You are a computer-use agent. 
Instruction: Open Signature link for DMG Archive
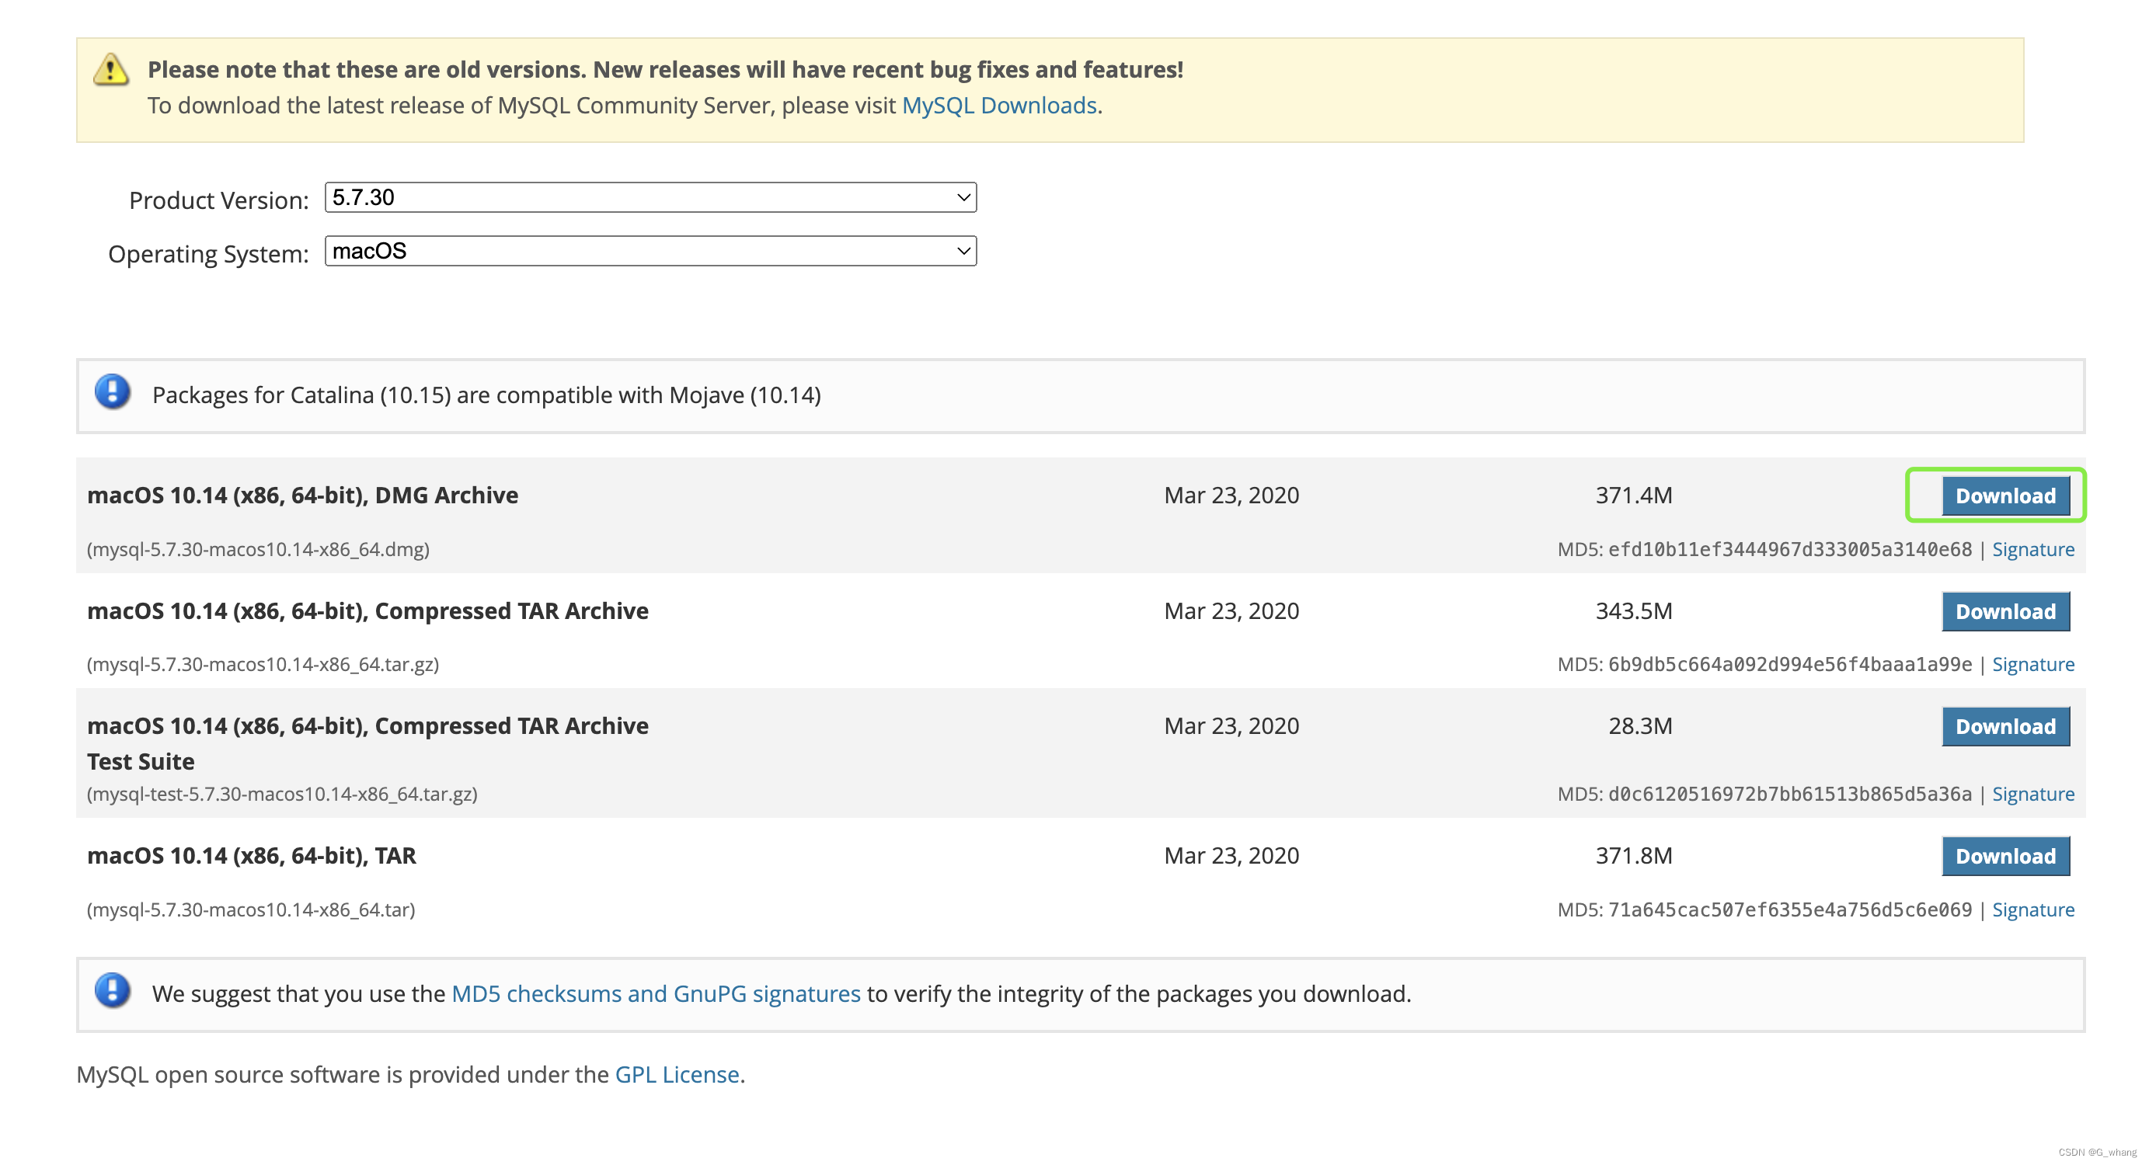click(2033, 549)
